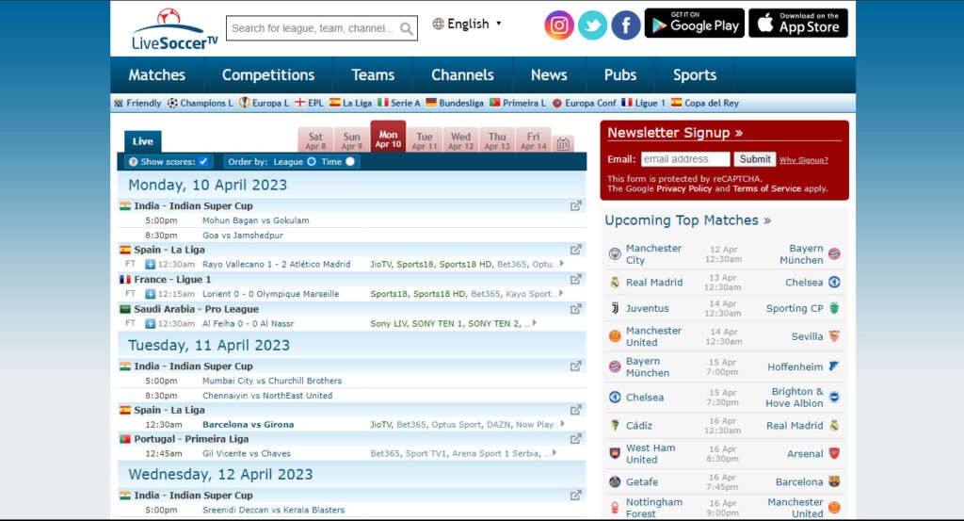The height and width of the screenshot is (521, 964).
Task: Open the Twitter page icon
Action: pyautogui.click(x=593, y=25)
